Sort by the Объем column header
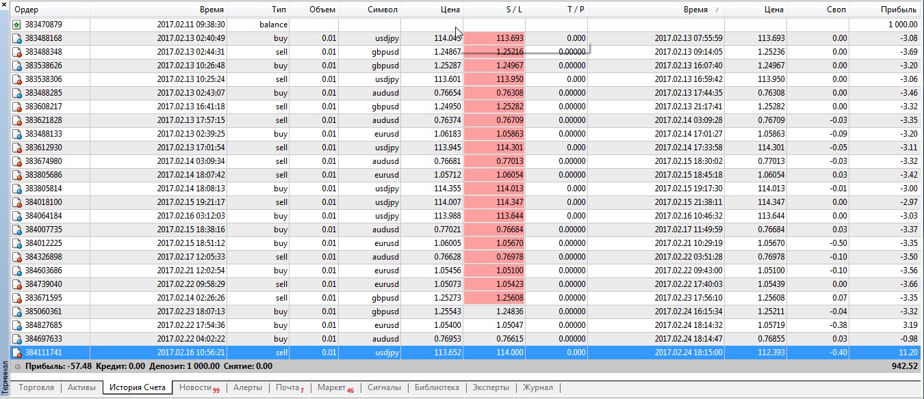Viewport: 924px width, 399px height. tap(313, 10)
